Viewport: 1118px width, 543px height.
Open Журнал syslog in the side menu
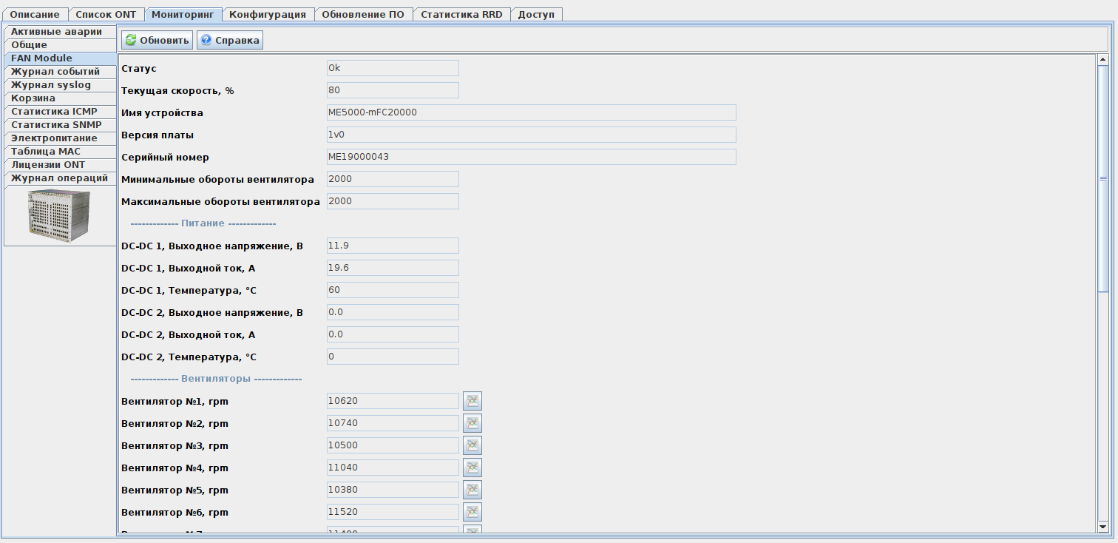click(x=61, y=85)
